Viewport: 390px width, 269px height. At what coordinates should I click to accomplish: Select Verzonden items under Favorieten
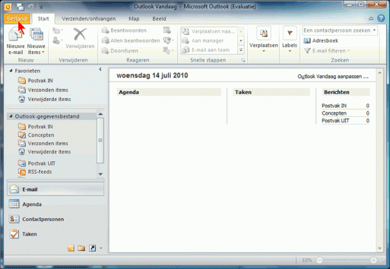[43, 90]
